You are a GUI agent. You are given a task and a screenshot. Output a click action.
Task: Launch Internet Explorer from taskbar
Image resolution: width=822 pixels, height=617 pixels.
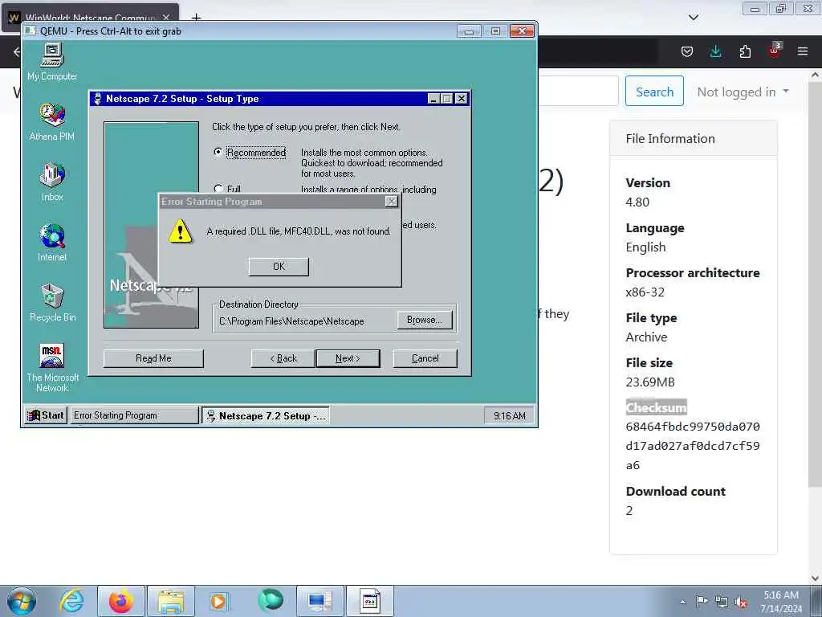(71, 601)
